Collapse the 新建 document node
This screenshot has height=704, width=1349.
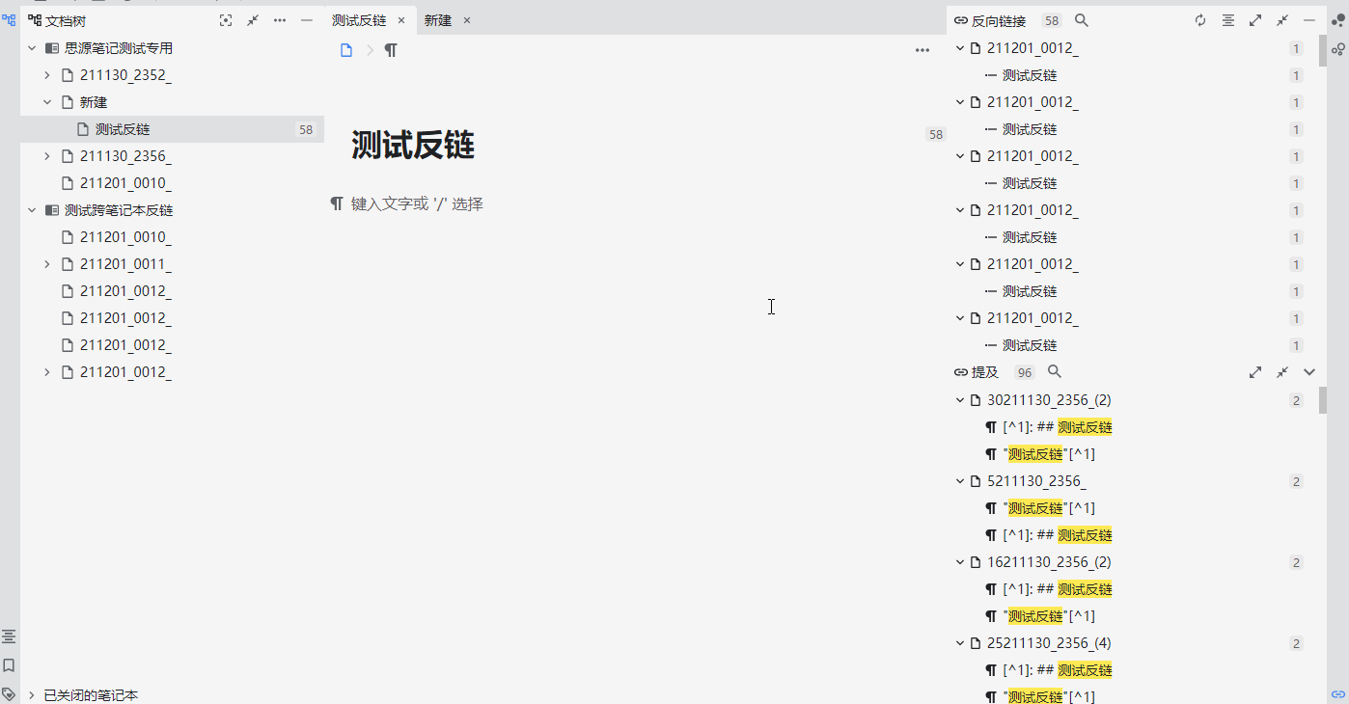(45, 101)
